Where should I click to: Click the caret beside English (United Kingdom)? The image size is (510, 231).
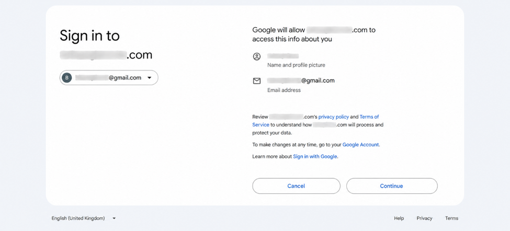pyautogui.click(x=114, y=218)
